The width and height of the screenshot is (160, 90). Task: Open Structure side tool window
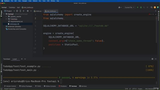(x=1, y=79)
